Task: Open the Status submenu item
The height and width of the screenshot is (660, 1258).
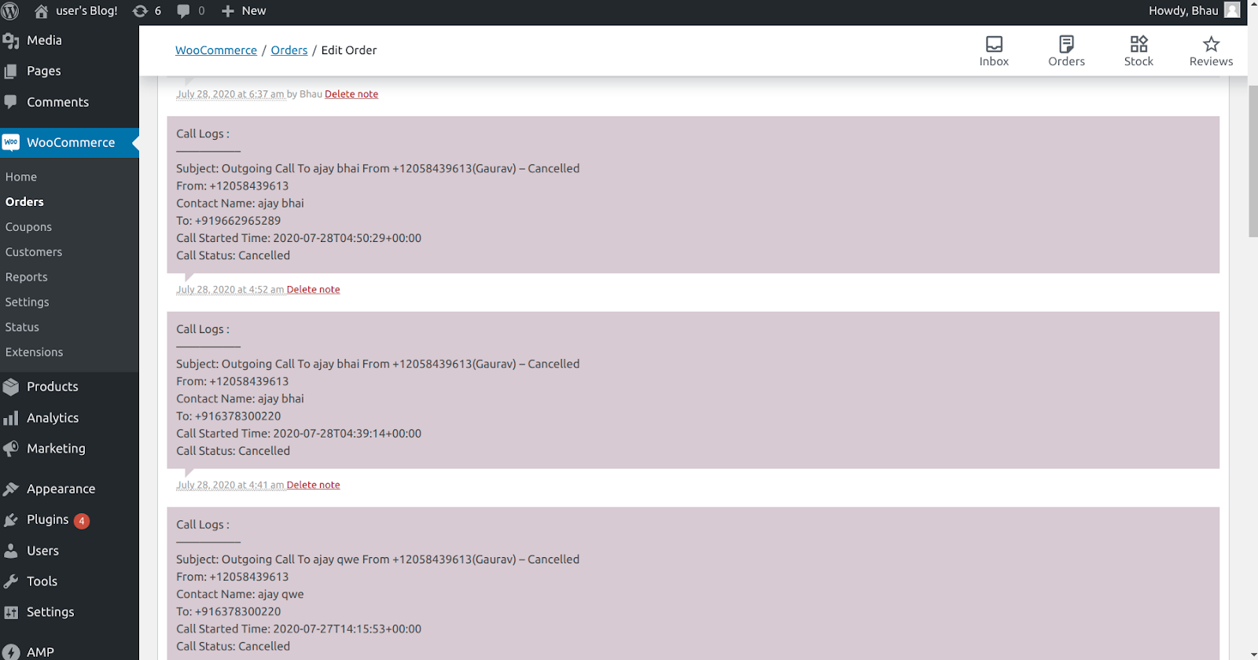Action: click(x=22, y=328)
